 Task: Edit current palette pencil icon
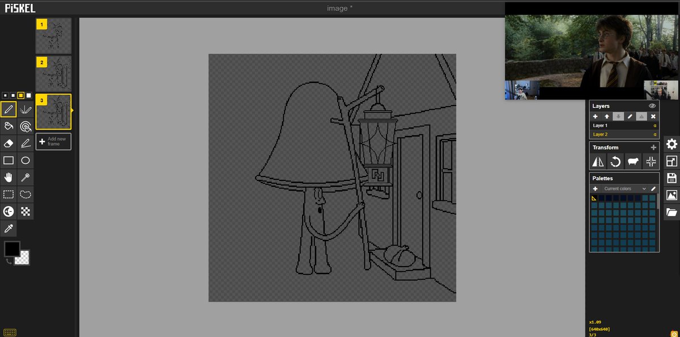653,189
